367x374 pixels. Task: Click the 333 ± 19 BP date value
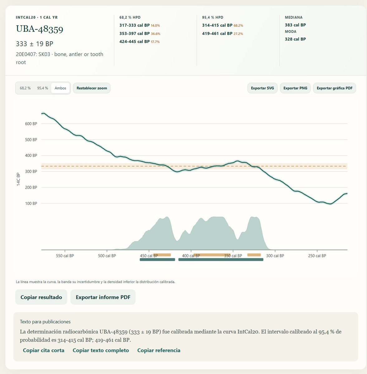[x=35, y=44]
